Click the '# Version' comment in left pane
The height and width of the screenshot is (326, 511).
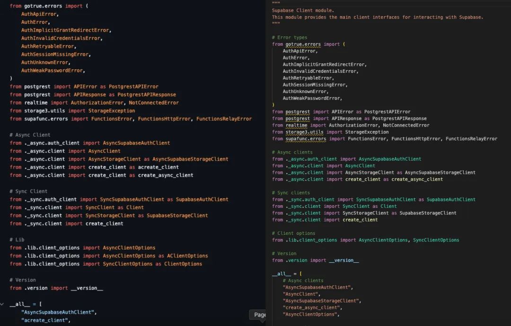23,280
